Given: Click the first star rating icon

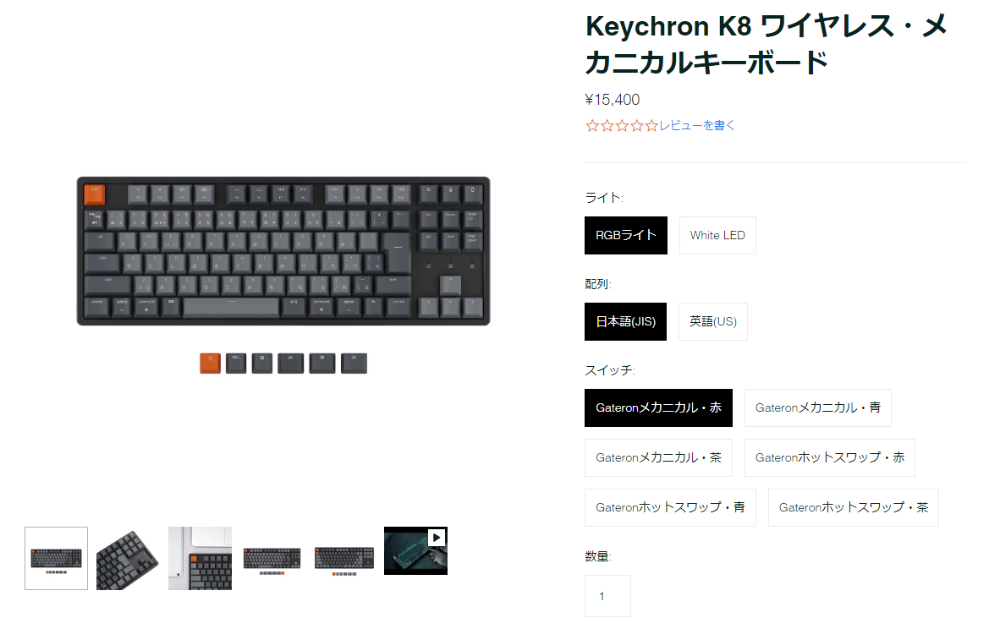Looking at the screenshot, I should tap(592, 126).
